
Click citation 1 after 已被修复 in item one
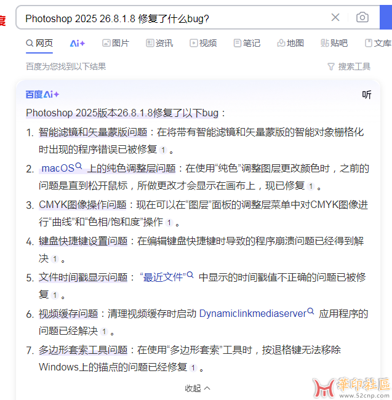(x=163, y=150)
